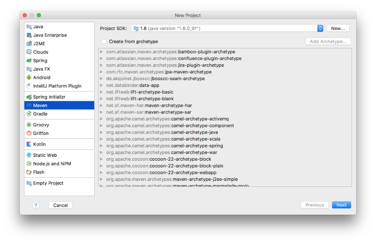Choose the Node.js and NPM icon
The height and width of the screenshot is (243, 376).
coord(29,164)
